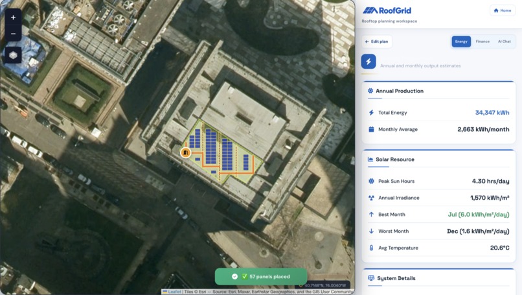Zoom in on the map

click(x=13, y=18)
